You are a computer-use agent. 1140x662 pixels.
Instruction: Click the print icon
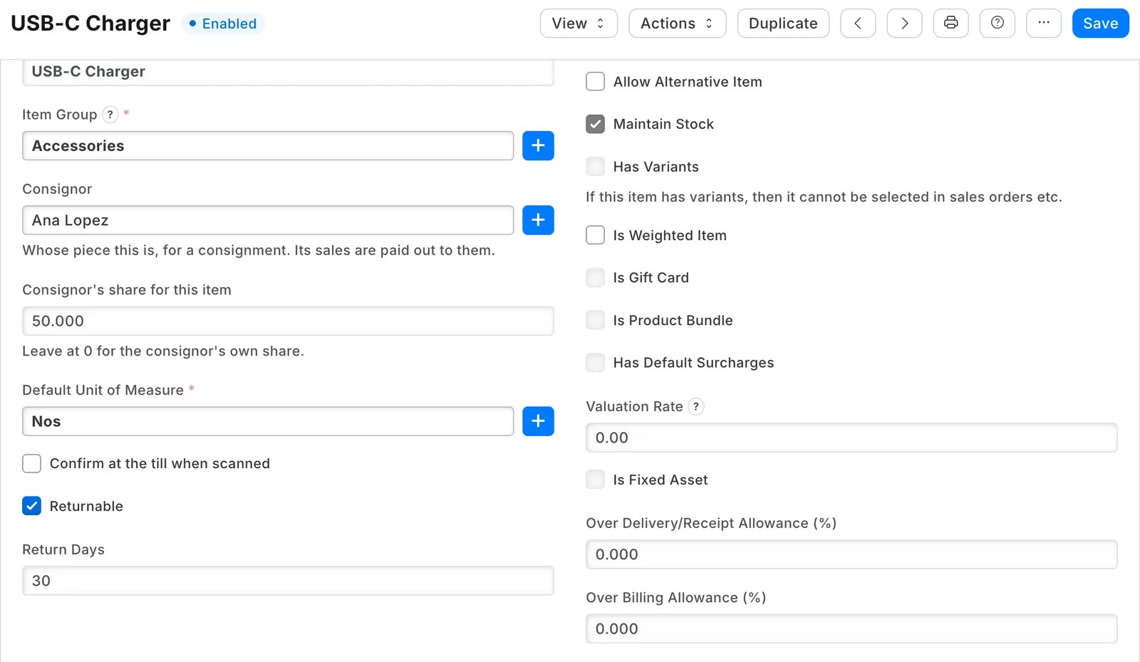coord(950,24)
